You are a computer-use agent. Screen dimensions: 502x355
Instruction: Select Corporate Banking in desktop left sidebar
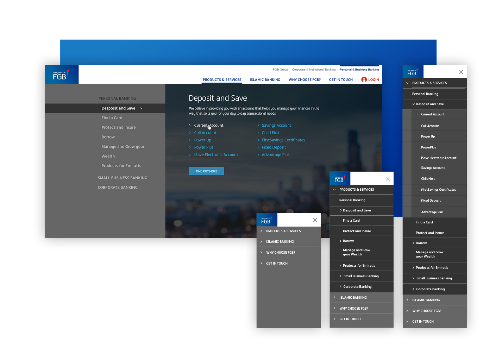click(x=118, y=188)
